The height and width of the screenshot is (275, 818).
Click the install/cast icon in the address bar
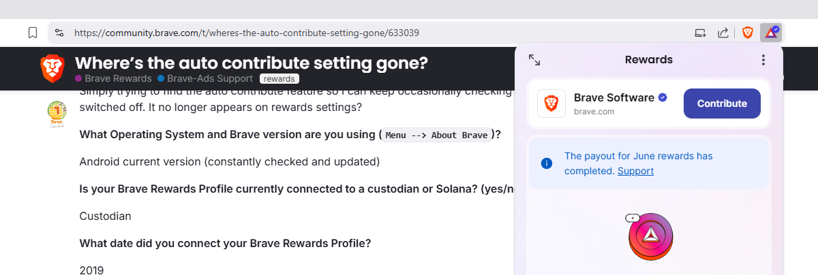click(x=700, y=33)
